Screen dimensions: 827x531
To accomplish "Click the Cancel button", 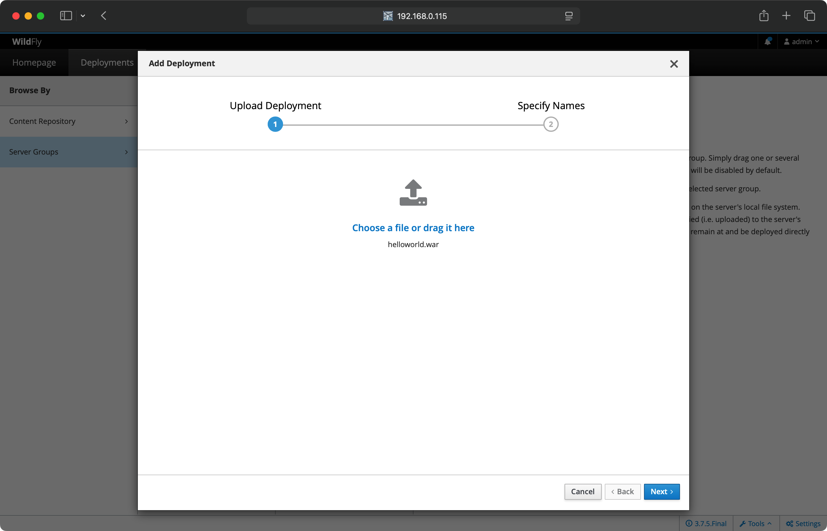I will point(583,491).
